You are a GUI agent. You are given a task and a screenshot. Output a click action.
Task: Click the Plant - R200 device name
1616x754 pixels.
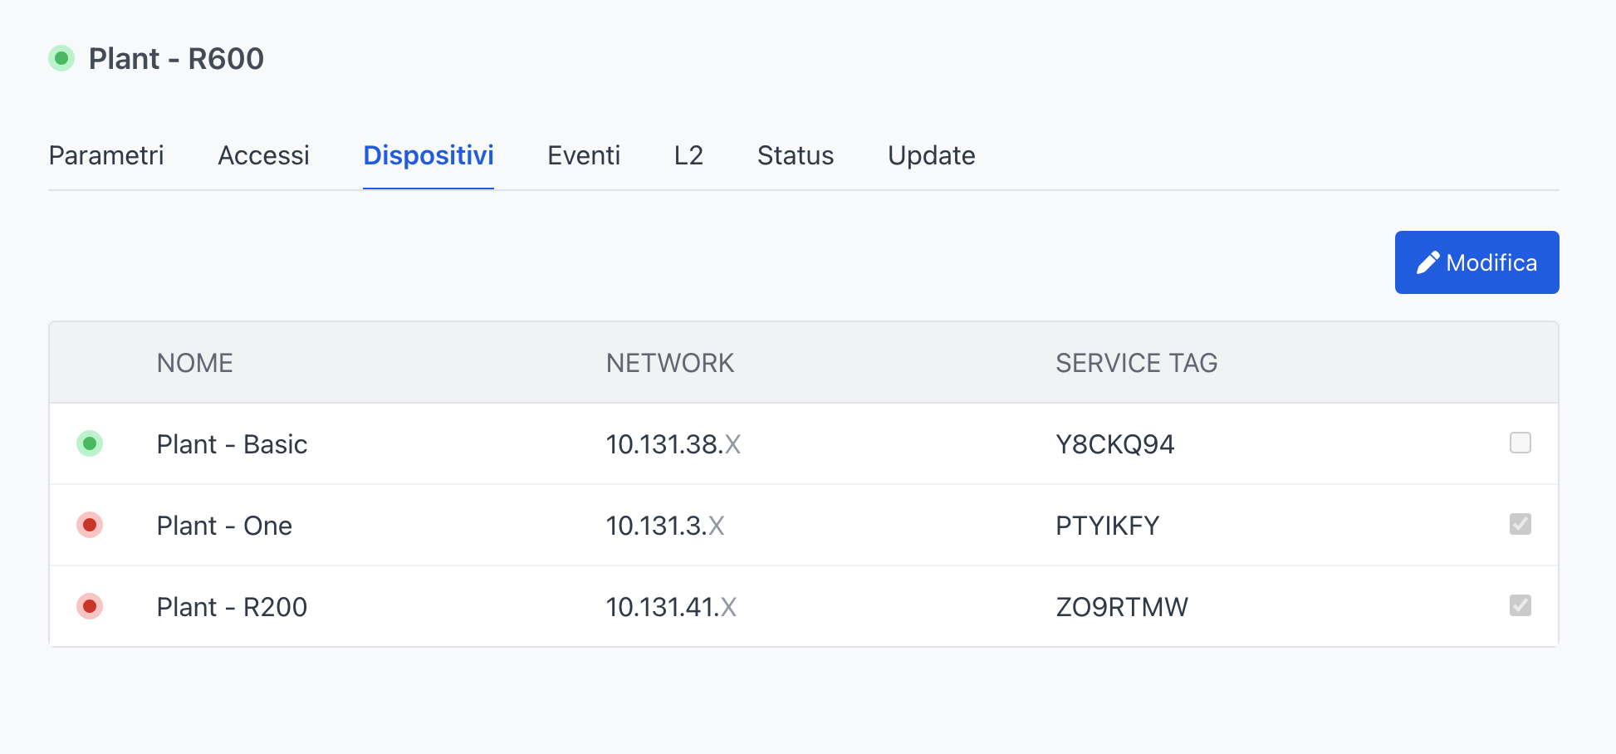232,607
